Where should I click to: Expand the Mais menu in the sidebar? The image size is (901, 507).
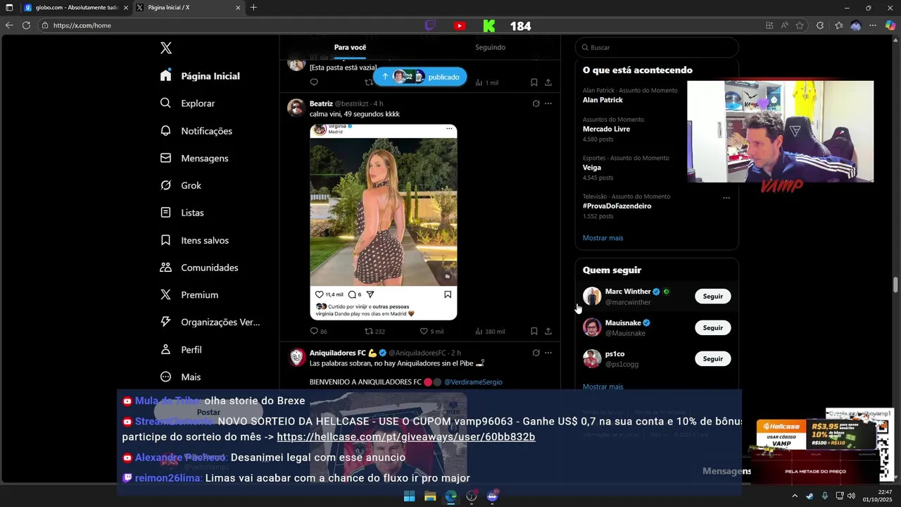[180, 377]
